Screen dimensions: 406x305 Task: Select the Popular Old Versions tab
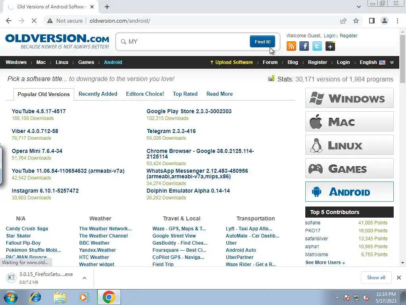(44, 94)
